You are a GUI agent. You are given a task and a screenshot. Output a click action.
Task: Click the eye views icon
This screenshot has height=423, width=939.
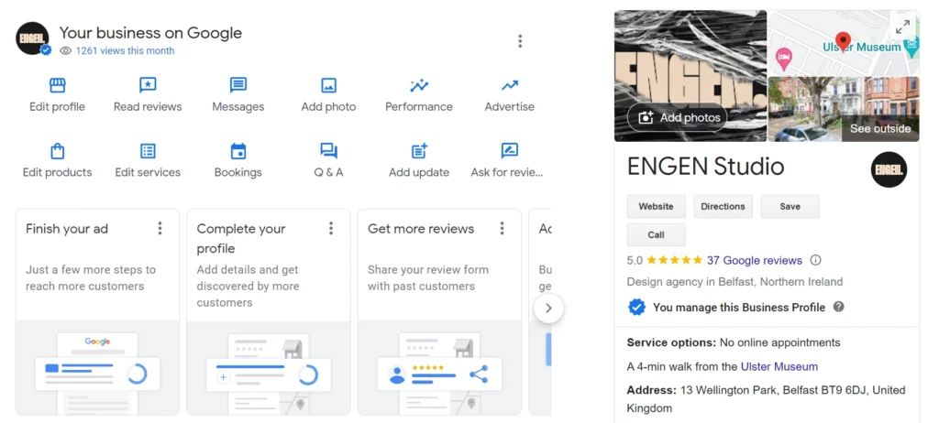click(65, 51)
